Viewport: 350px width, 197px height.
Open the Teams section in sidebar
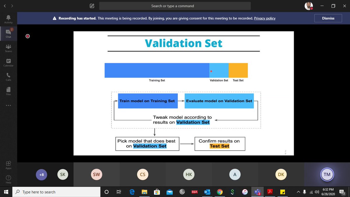(x=8, y=48)
